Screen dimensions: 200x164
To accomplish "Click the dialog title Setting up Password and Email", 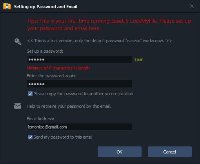I will click(45, 7).
